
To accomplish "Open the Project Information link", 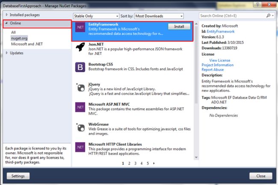I will [x=218, y=65].
